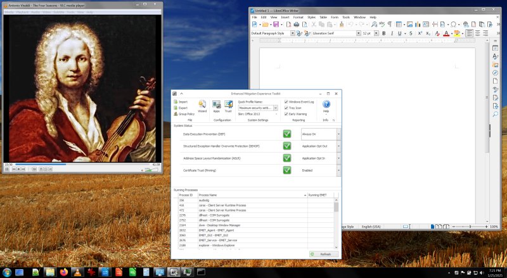
Task: Disable the Early Warning checkbox
Action: [x=286, y=114]
